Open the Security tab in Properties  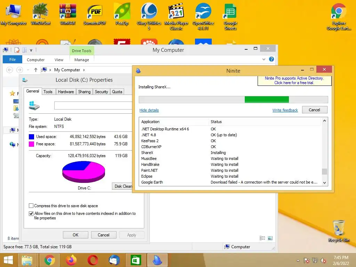point(101,92)
